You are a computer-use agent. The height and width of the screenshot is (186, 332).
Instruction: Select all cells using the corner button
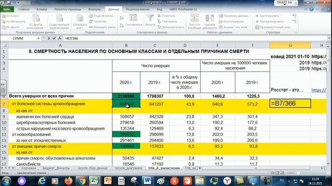(4, 45)
